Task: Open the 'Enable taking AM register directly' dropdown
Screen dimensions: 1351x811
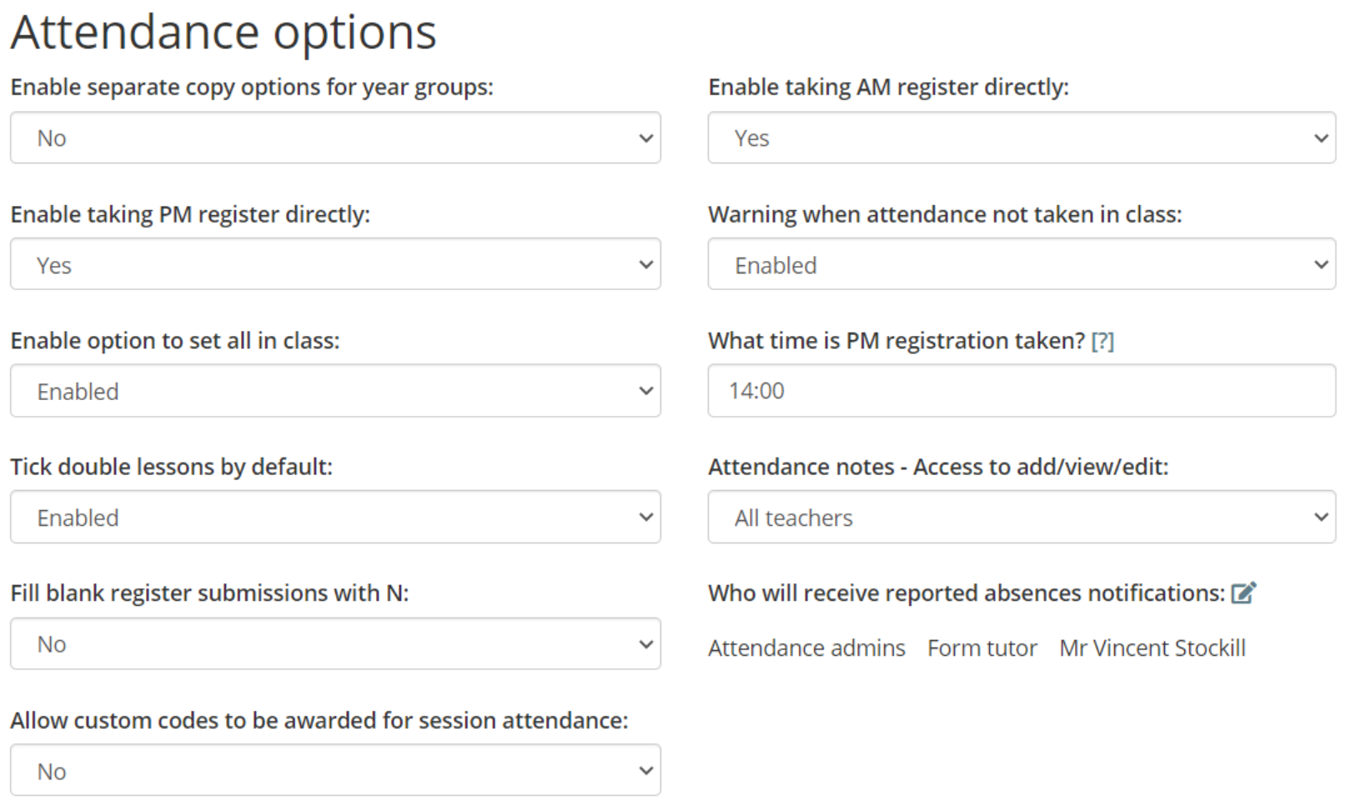Action: [x=1022, y=138]
